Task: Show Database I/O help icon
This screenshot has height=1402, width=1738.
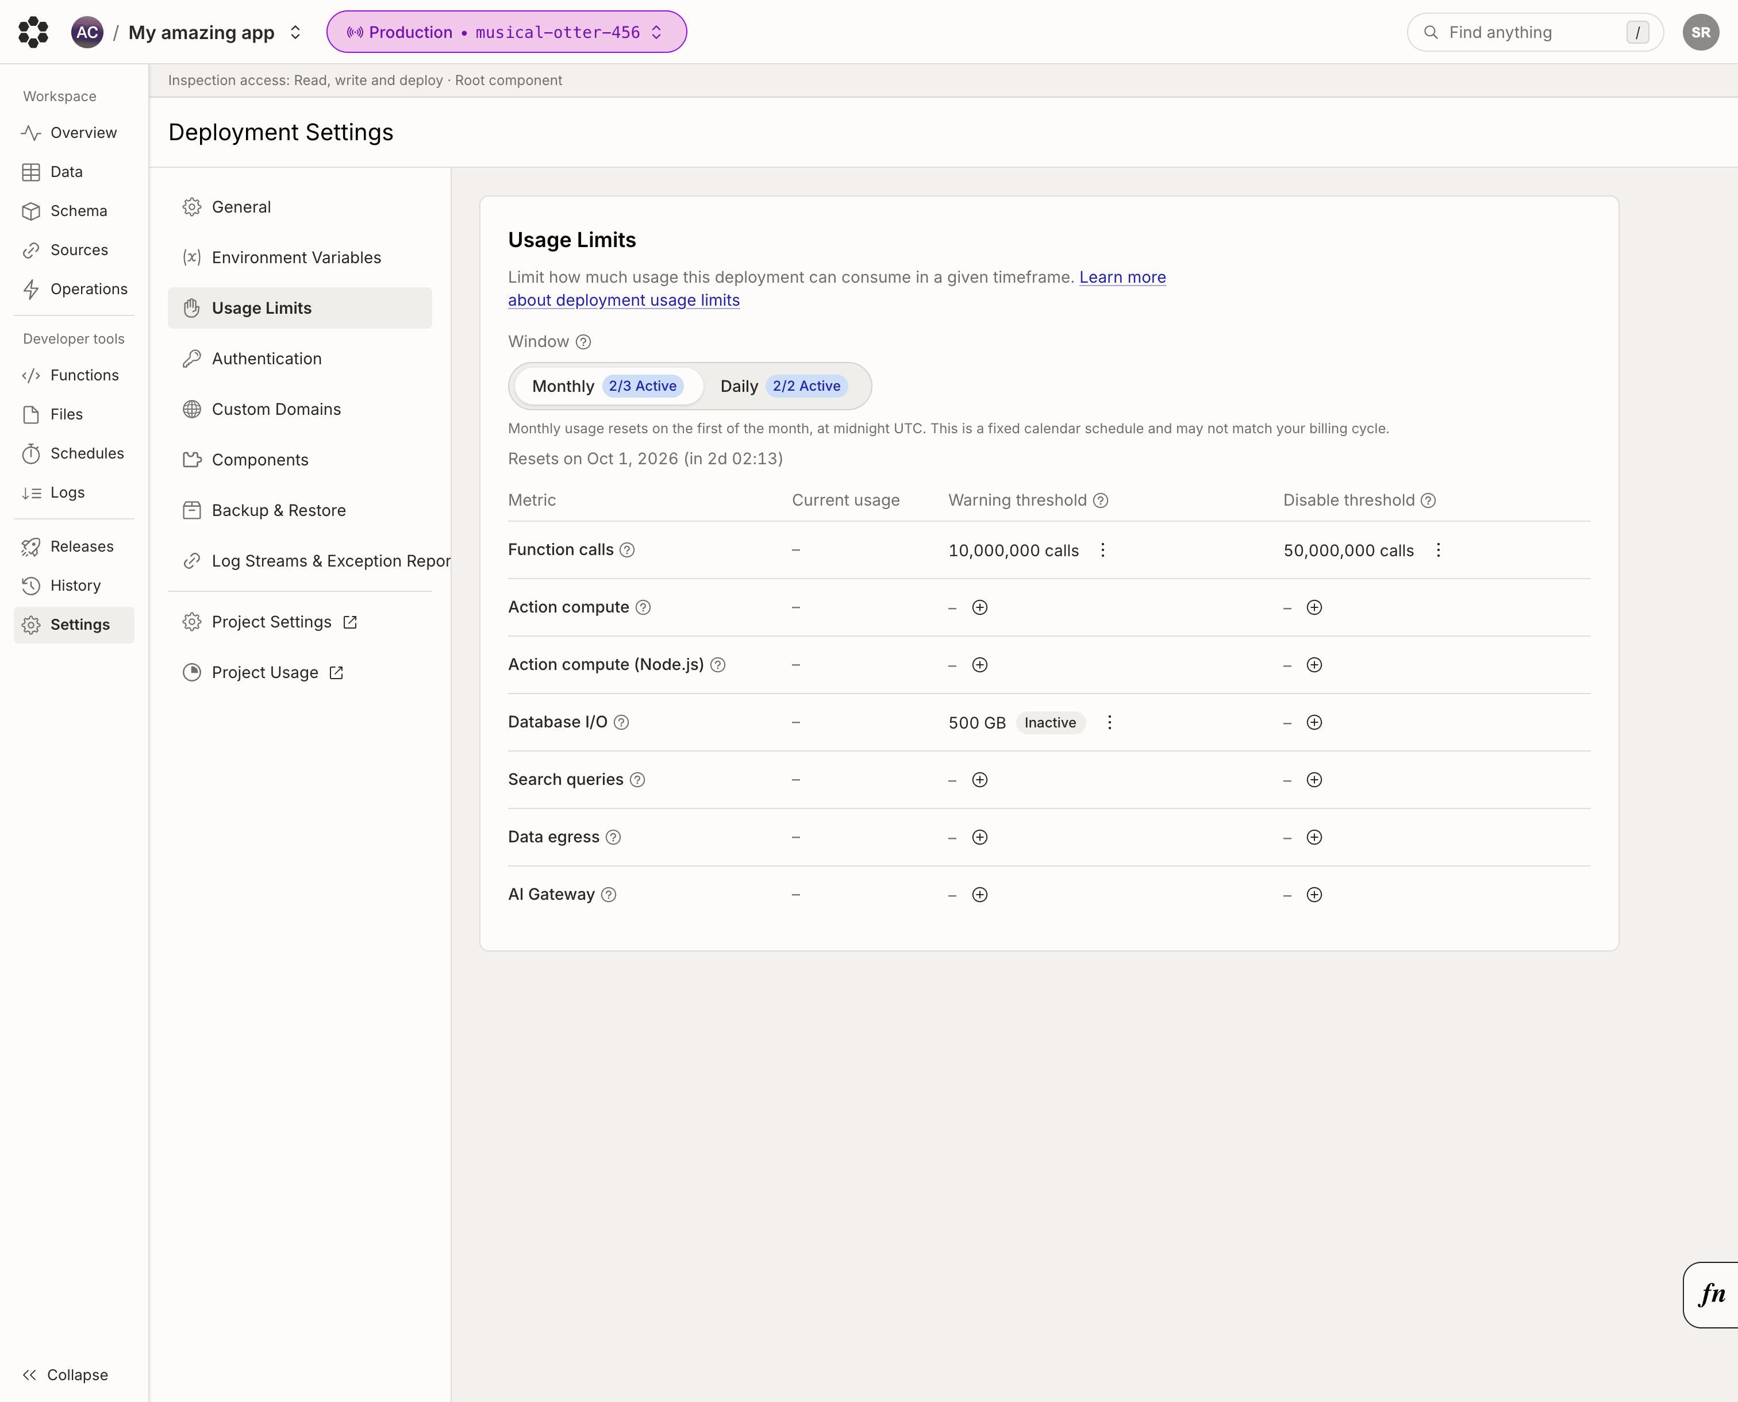Action: click(x=621, y=722)
